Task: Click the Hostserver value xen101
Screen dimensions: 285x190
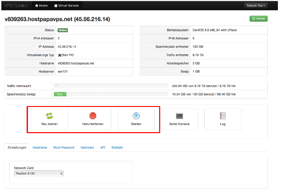Action: coord(62,72)
